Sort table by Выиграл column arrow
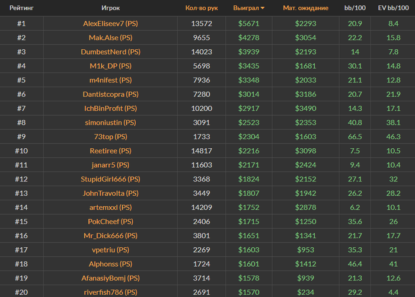 pyautogui.click(x=263, y=8)
